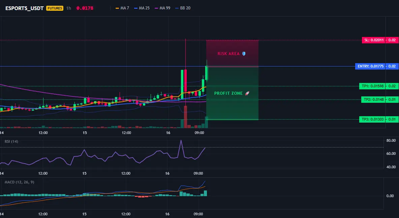Click the FUTURES badge
The image size is (399, 218).
pyautogui.click(x=55, y=8)
